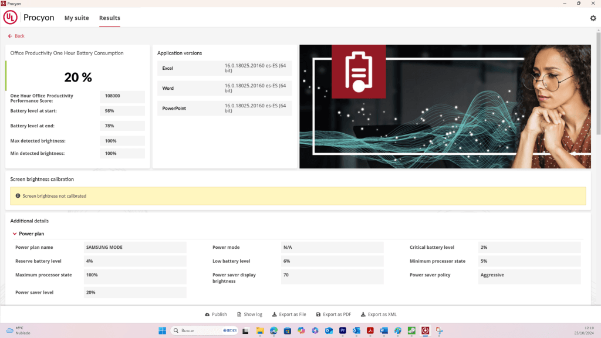The width and height of the screenshot is (601, 338).
Task: Click the Word application version row
Action: coord(224,88)
